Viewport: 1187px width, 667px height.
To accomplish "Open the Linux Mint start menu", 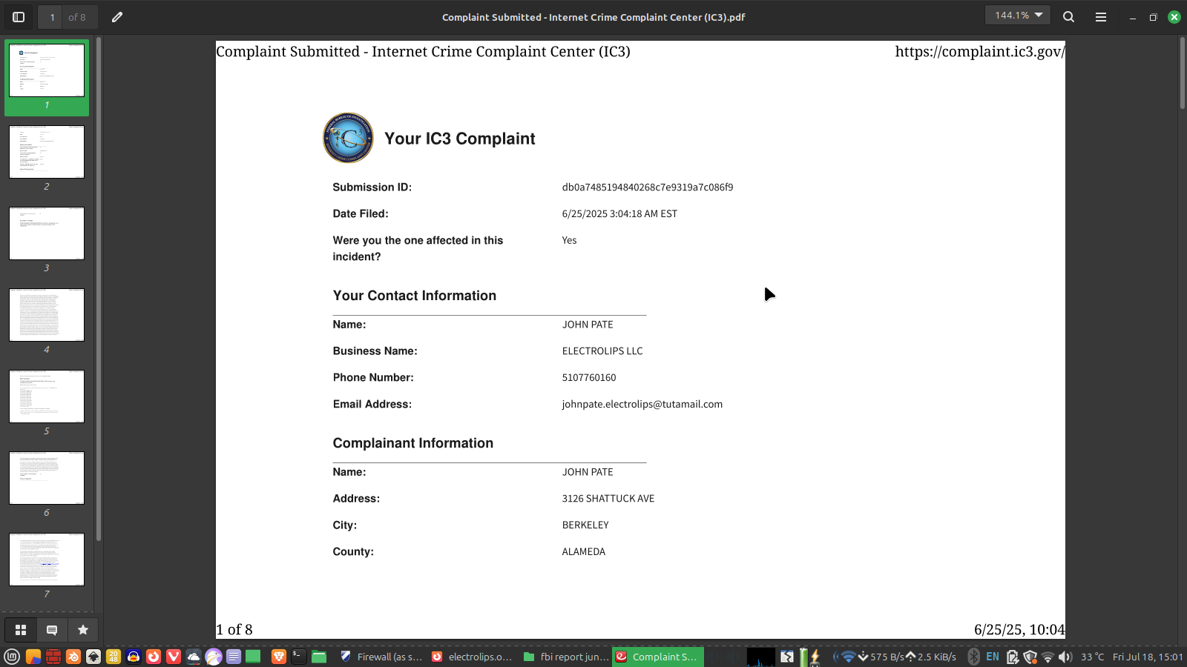I will click(12, 657).
